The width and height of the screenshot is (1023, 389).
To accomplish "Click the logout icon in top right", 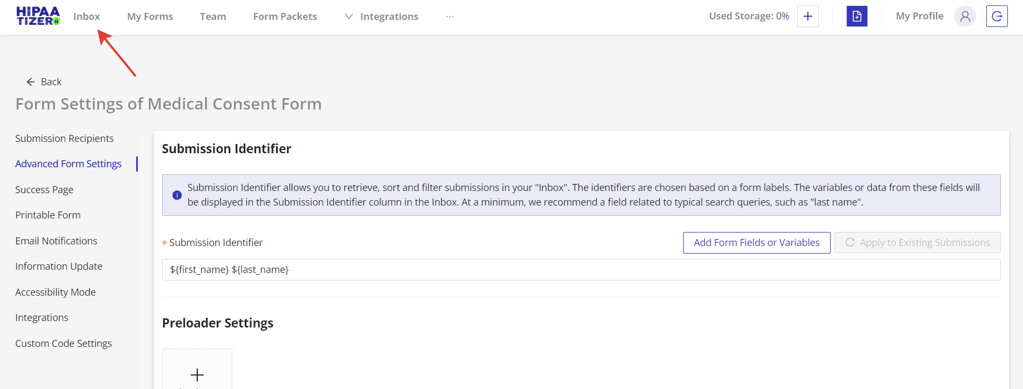I will coord(997,16).
